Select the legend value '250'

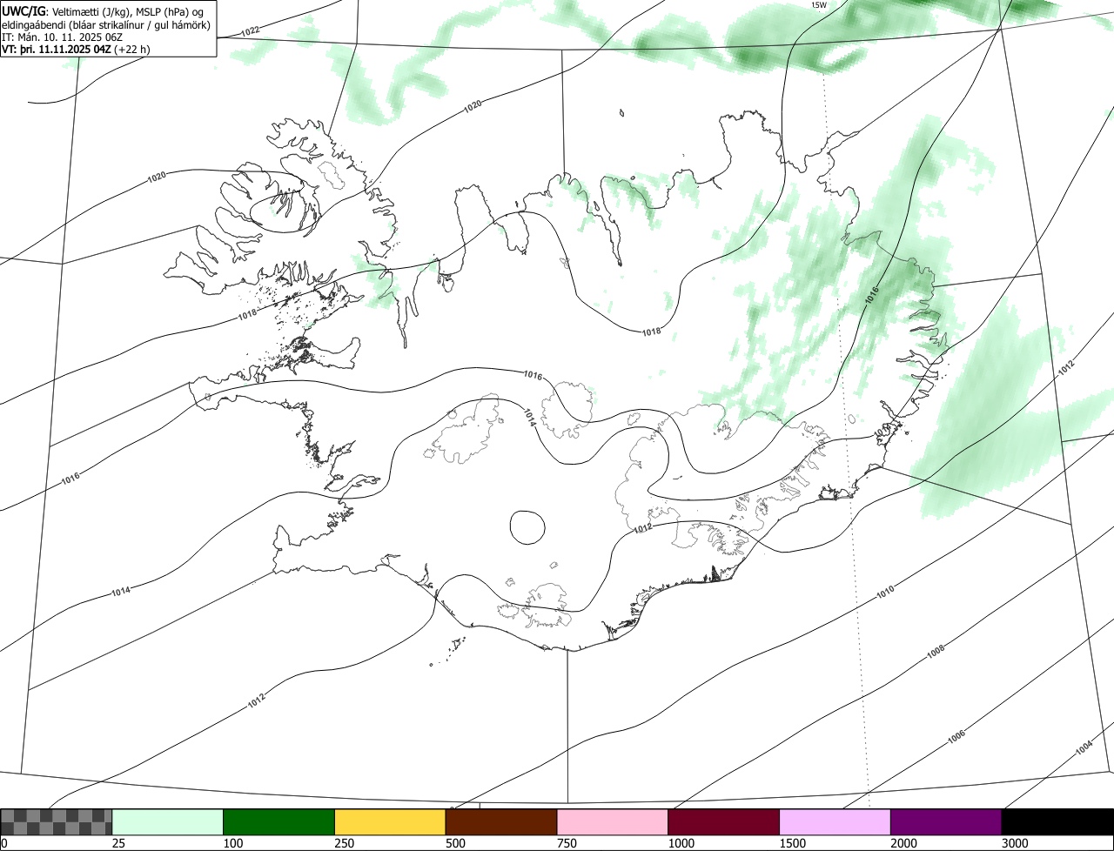point(343,842)
